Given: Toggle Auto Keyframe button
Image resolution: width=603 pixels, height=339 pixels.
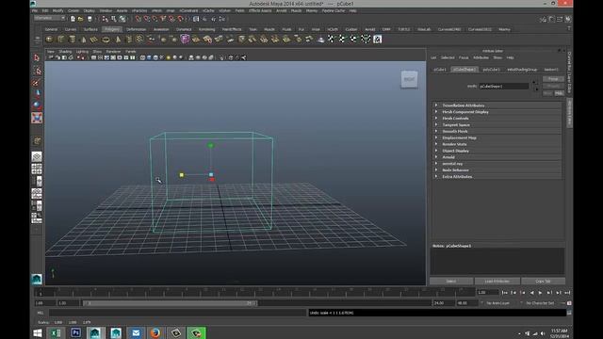Looking at the screenshot, I should click(569, 303).
